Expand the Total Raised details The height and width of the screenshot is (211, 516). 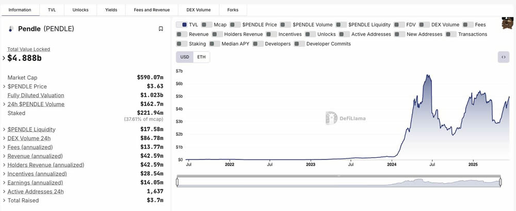4,200
